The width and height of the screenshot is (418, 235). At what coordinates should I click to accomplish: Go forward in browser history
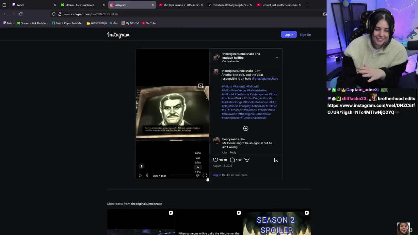click(x=13, y=14)
